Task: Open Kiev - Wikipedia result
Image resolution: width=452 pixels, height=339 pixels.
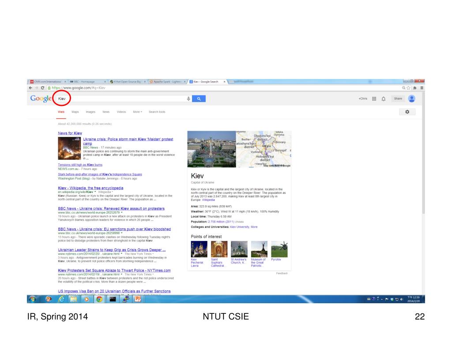Action: click(x=90, y=188)
